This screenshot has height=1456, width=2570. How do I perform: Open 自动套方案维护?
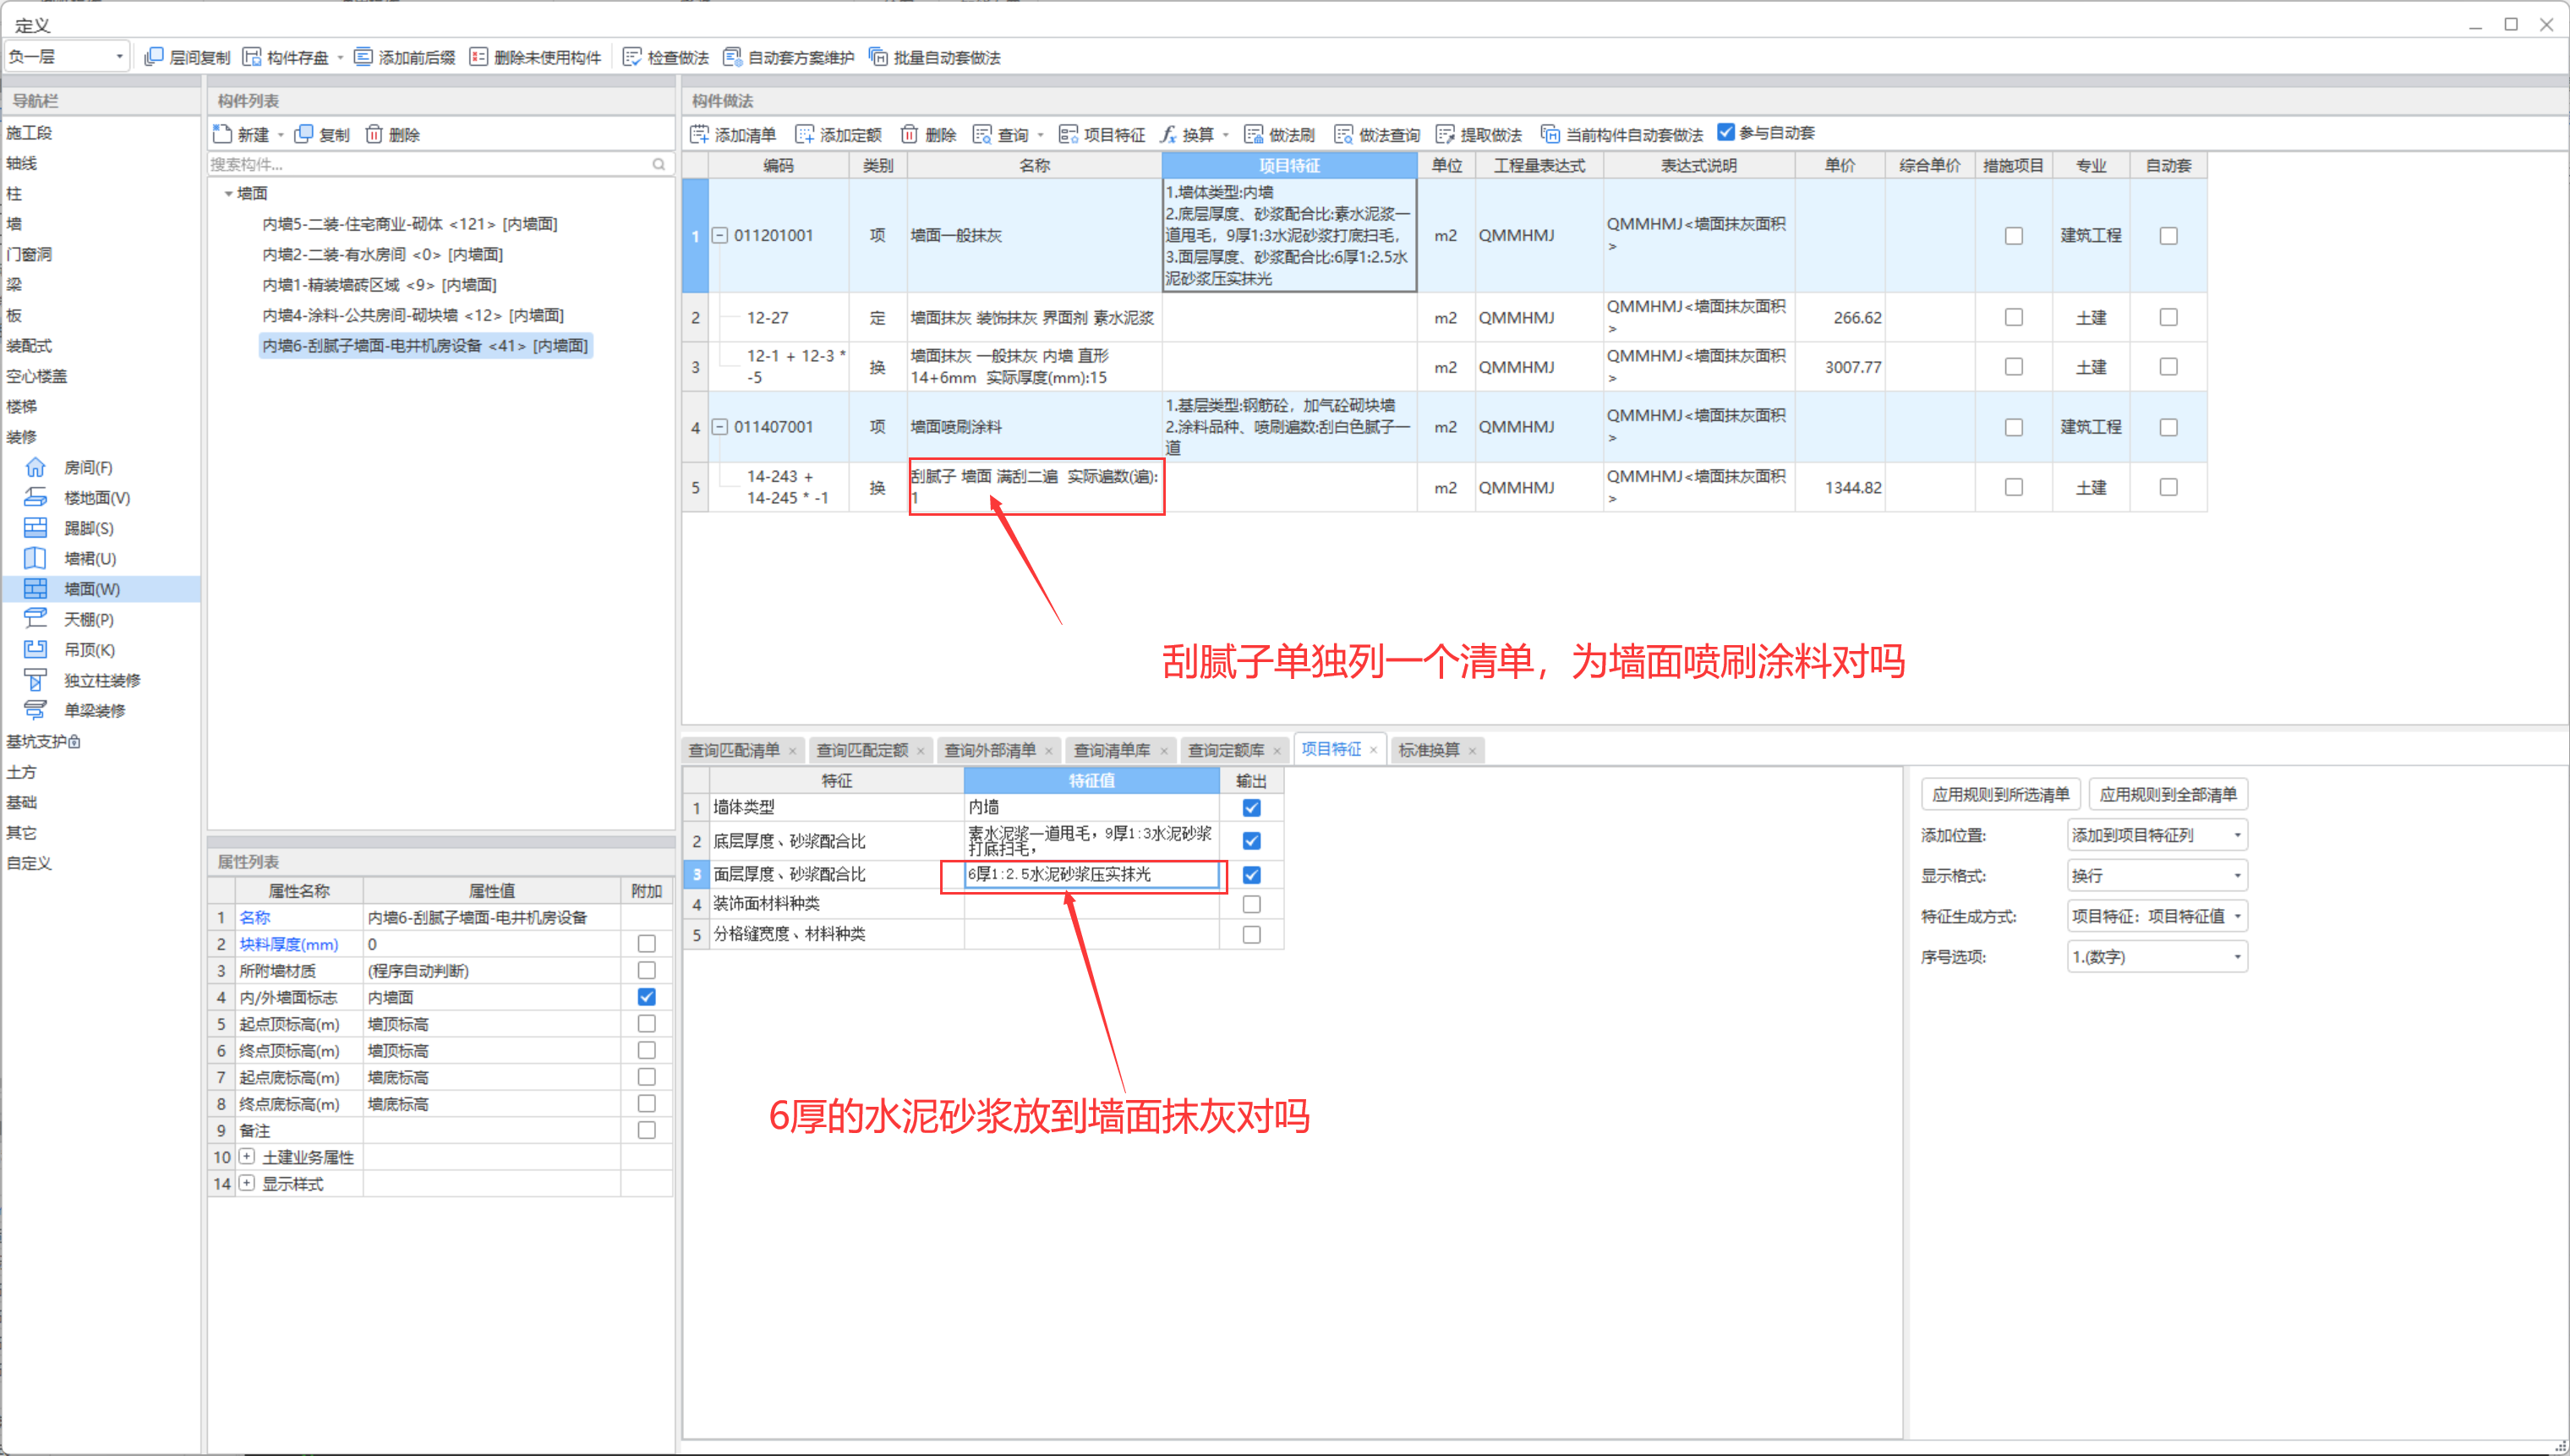789,57
